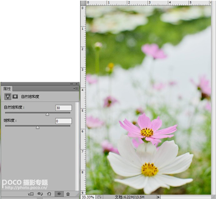The image size is (216, 199).
Task: Click the 饱和度 value field
Action: [x=63, y=121]
